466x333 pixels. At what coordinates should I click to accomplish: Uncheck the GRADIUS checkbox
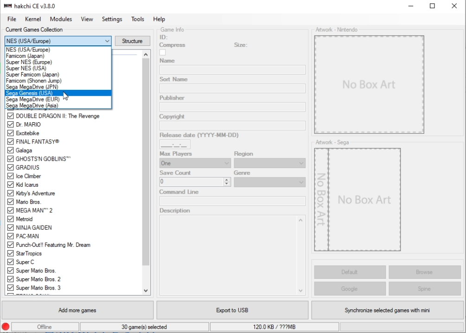[11, 167]
